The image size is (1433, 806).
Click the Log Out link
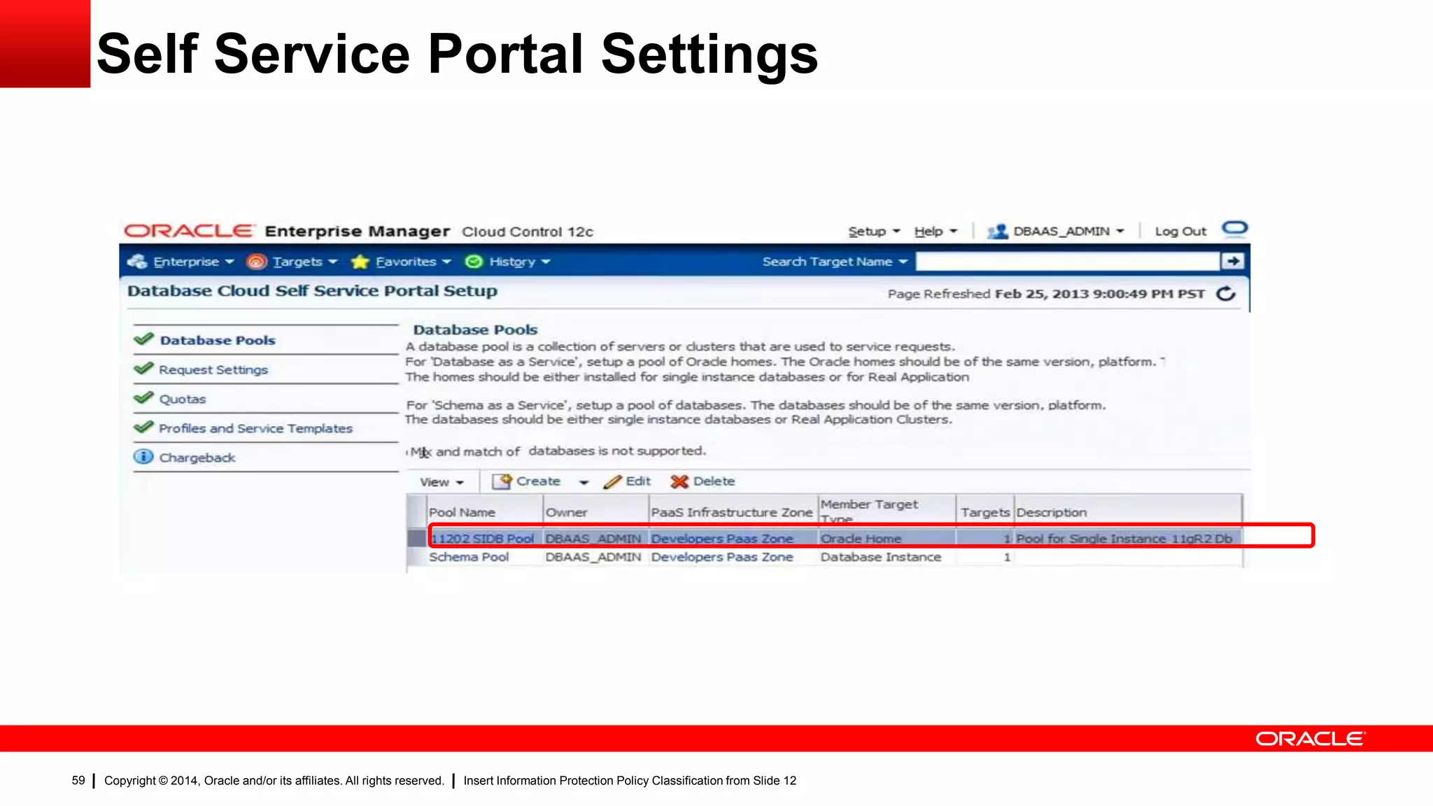[1180, 232]
